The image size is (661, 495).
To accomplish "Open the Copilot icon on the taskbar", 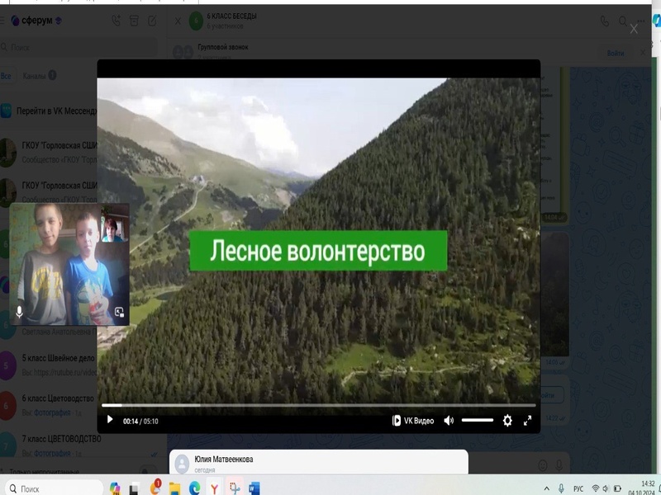I will (x=115, y=488).
